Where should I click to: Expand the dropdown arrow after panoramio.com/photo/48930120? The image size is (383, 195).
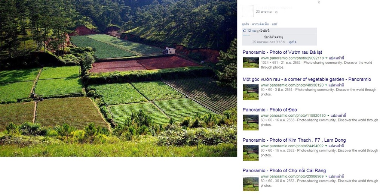click(326, 85)
